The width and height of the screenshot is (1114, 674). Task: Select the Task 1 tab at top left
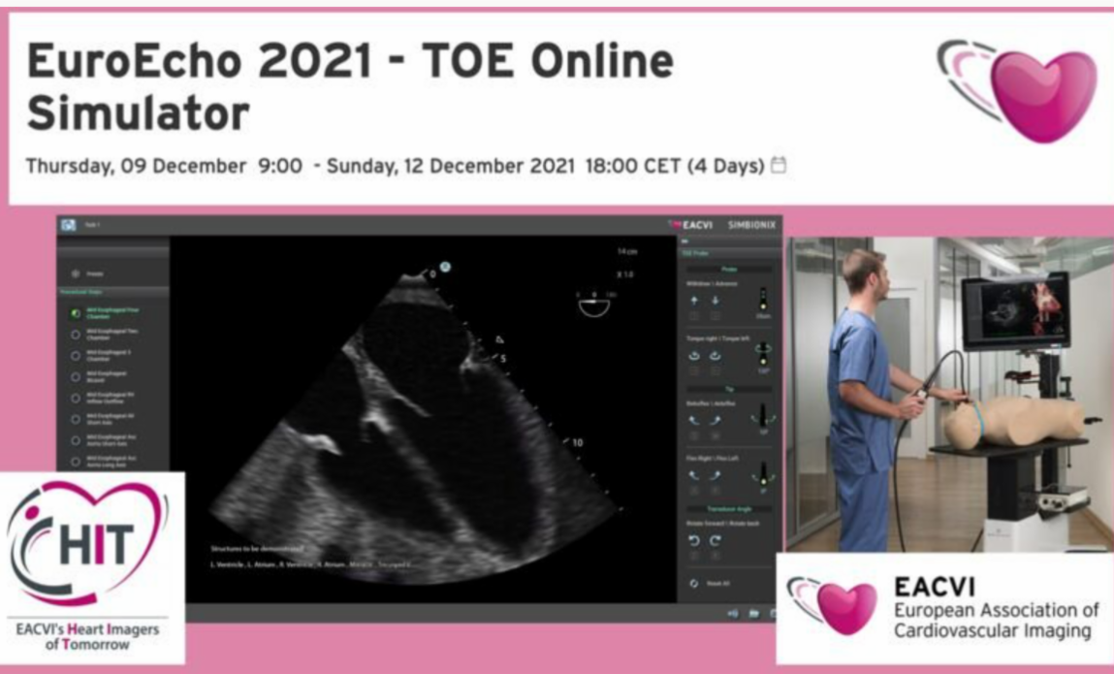pyautogui.click(x=94, y=224)
